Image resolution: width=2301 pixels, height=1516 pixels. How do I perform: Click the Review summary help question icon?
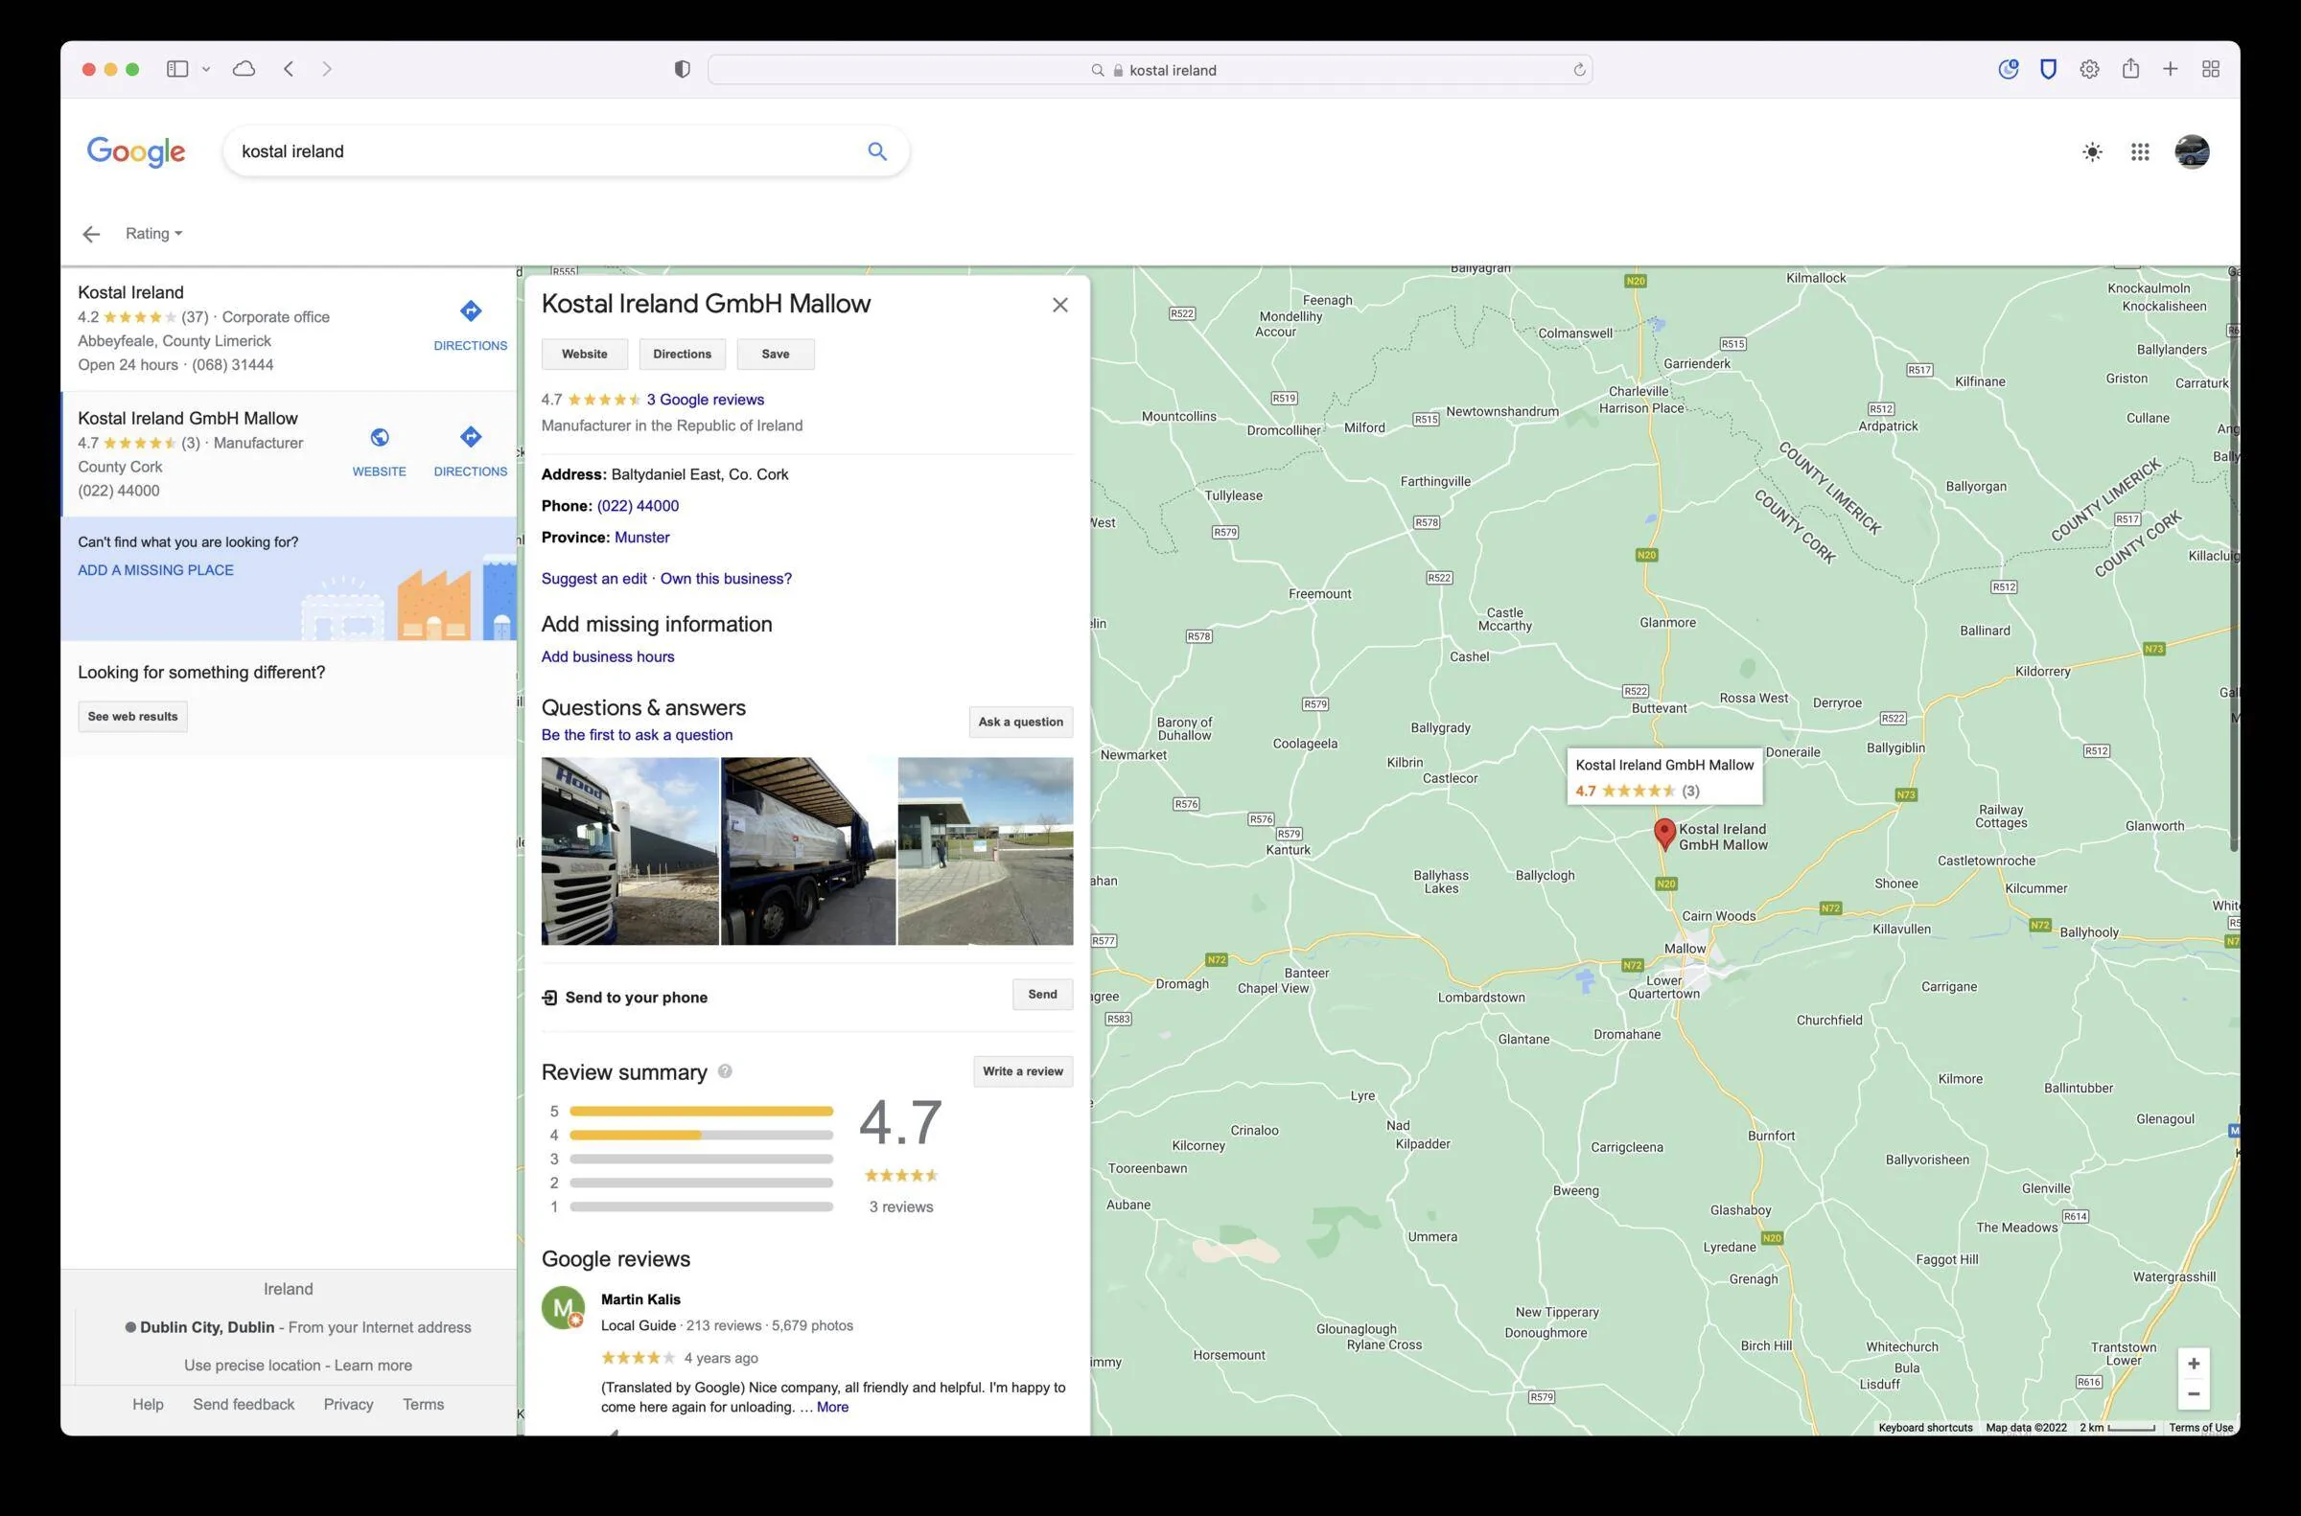pos(725,1071)
